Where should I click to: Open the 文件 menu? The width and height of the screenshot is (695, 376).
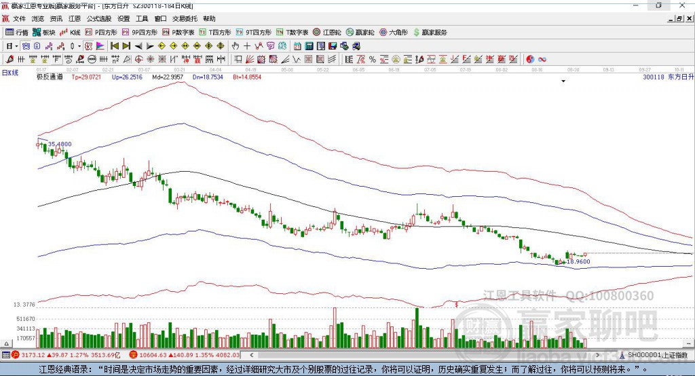(x=19, y=18)
